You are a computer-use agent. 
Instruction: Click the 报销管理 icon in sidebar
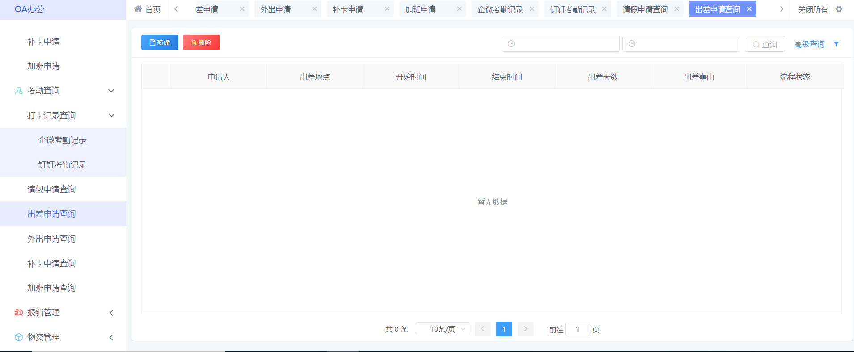(19, 313)
